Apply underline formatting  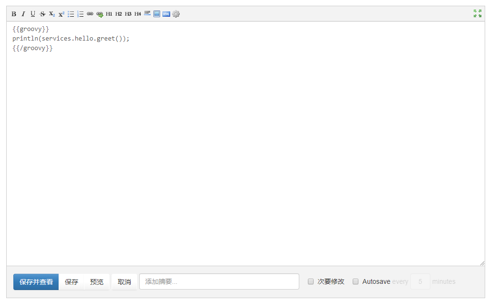click(33, 14)
